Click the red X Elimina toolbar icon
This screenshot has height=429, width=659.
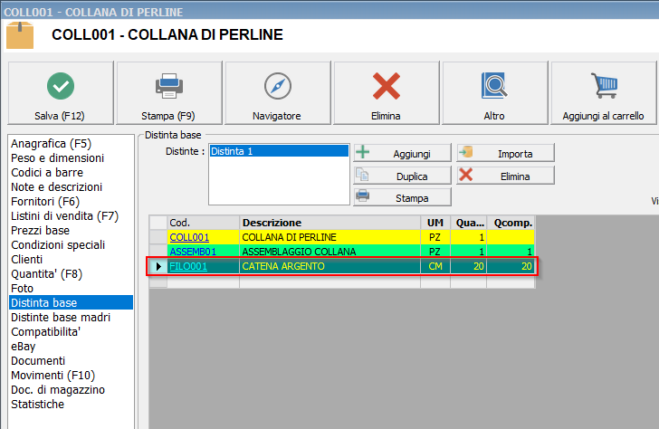pyautogui.click(x=386, y=86)
